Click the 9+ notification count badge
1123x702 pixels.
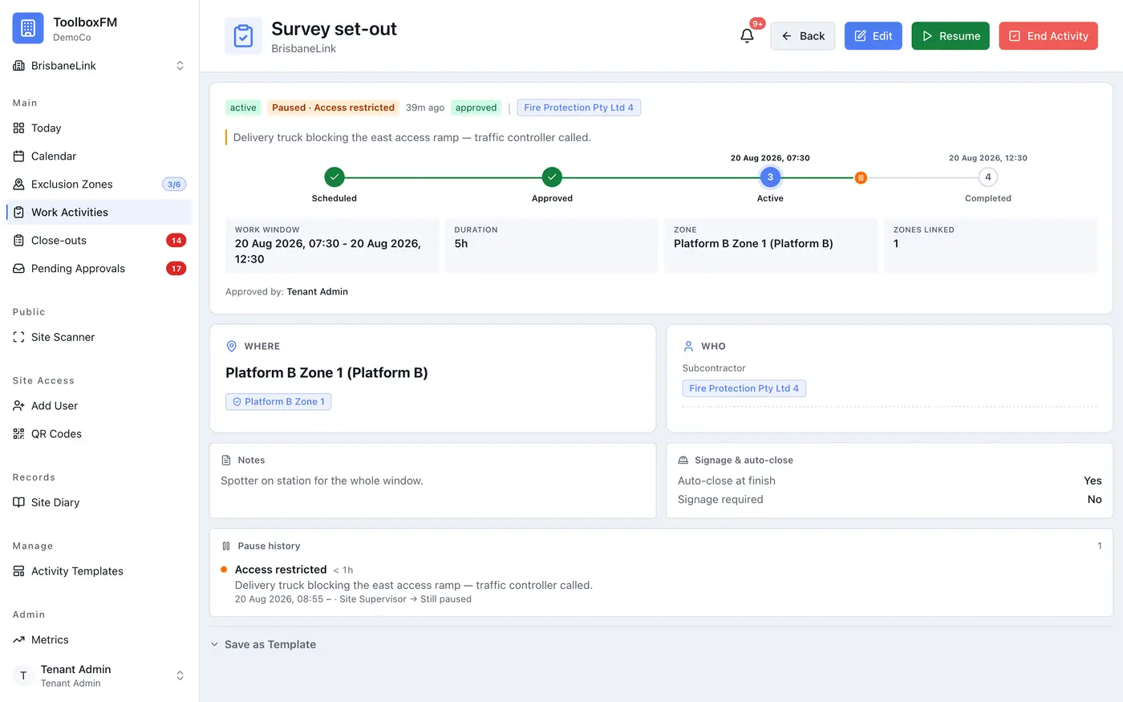coord(757,23)
